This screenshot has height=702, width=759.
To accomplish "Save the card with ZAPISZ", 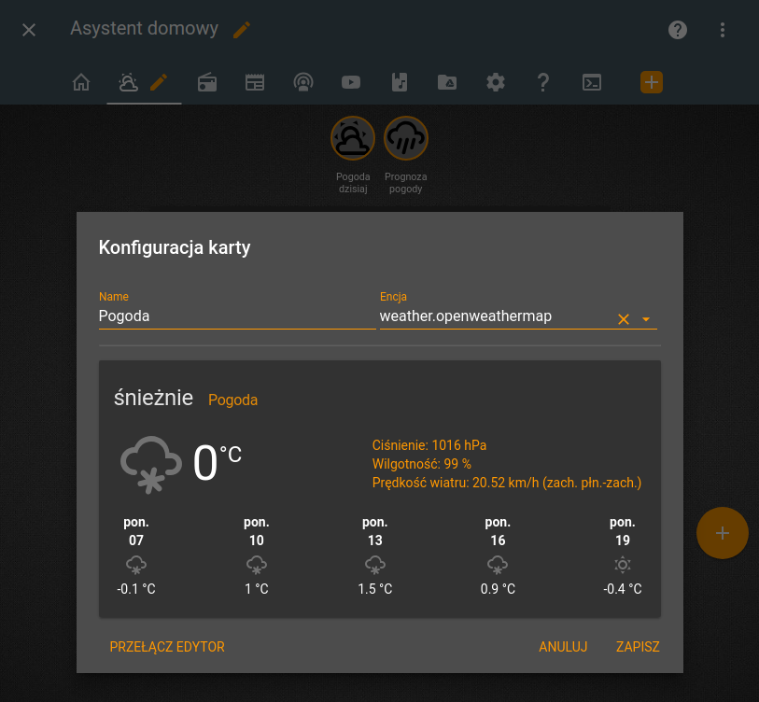I will coord(638,647).
